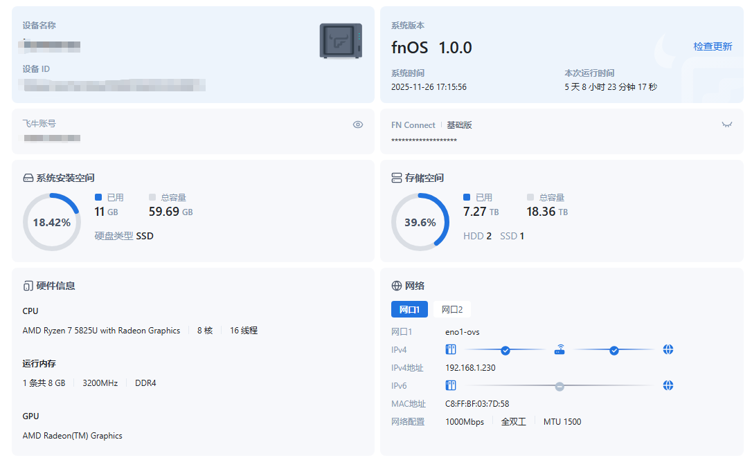Click the NAS device image
Screen dimensions: 752x469
click(x=340, y=41)
